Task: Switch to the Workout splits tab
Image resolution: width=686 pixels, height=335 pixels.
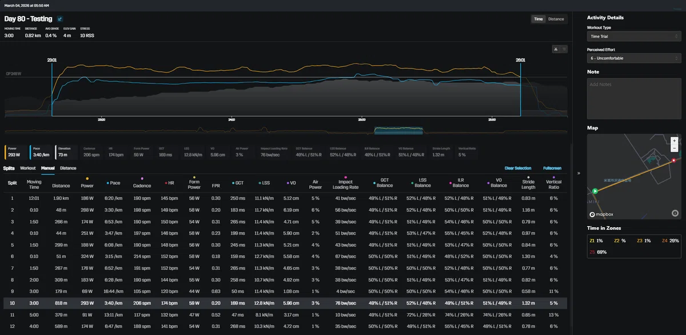Action: [x=27, y=168]
